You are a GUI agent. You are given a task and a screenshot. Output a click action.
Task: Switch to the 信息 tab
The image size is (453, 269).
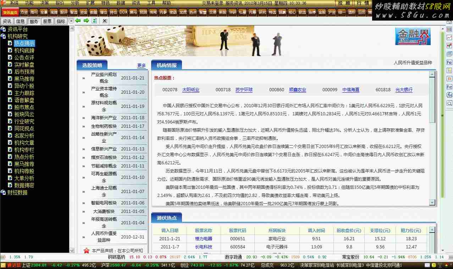point(21,21)
